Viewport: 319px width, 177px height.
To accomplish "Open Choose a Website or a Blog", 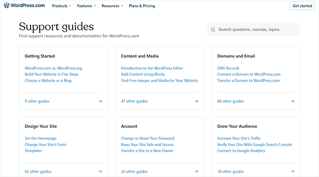I will tap(48, 81).
